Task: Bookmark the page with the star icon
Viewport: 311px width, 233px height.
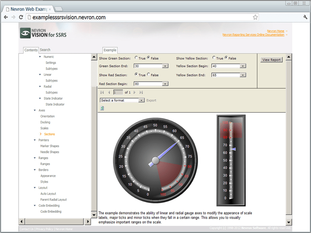Action: [x=255, y=17]
